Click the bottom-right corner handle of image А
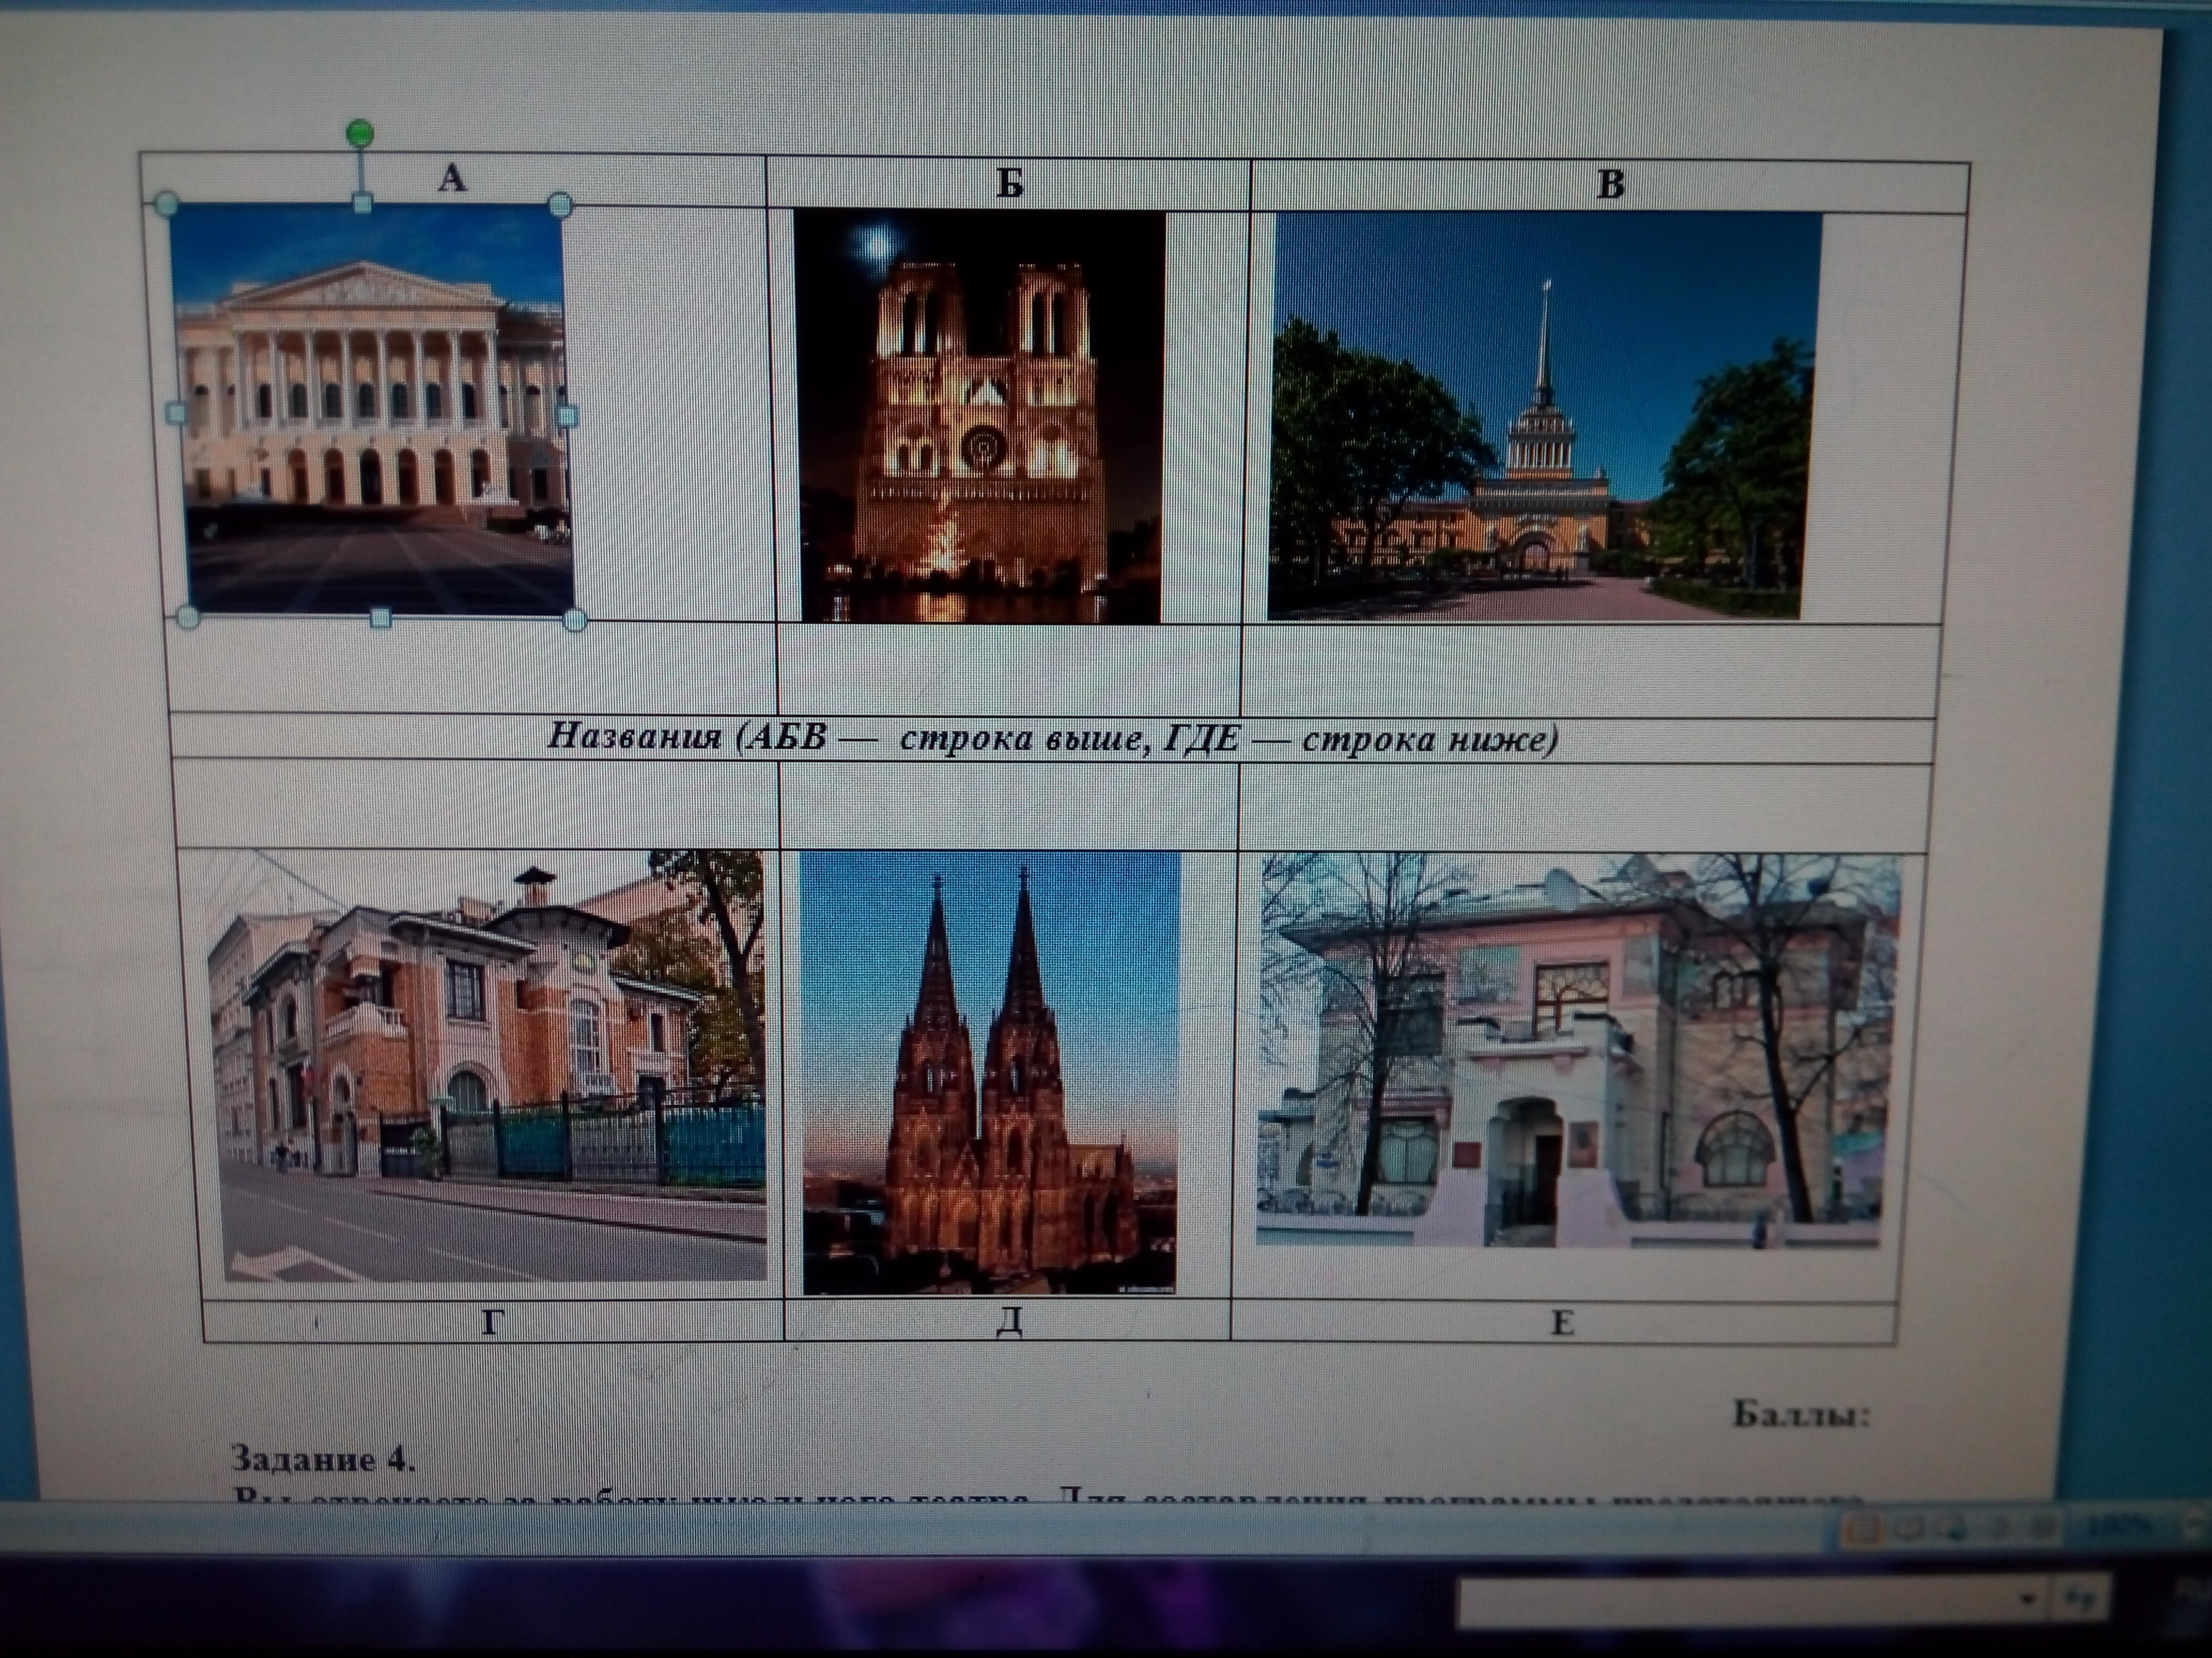2212x1658 pixels. click(x=574, y=621)
